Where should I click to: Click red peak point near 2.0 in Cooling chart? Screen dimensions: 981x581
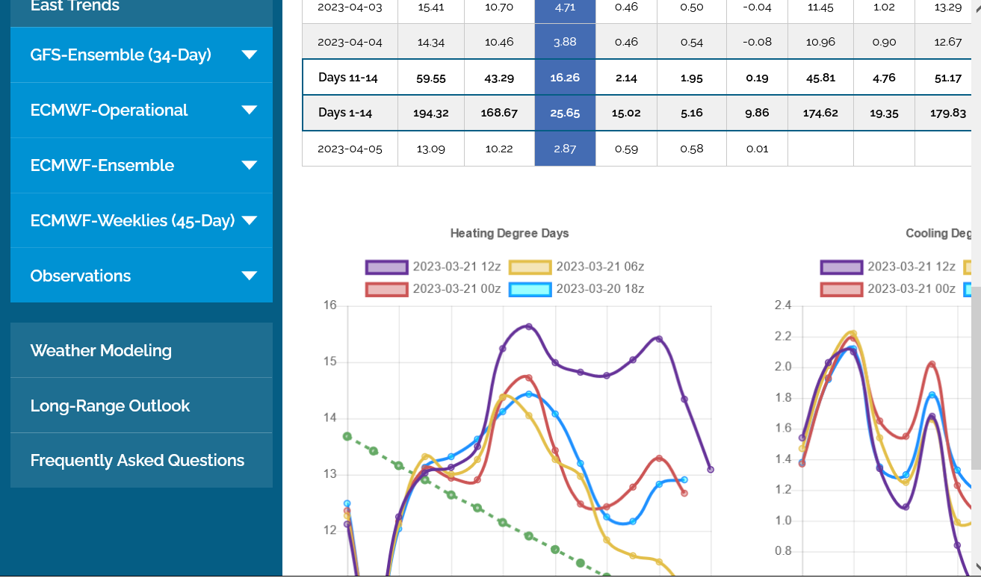tap(932, 365)
